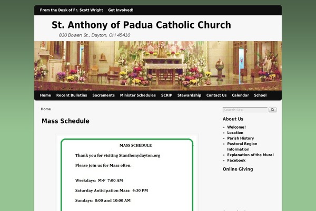Click the Sundays 8:00 and 10:00 AM line
316x211 pixels.
[x=103, y=200]
